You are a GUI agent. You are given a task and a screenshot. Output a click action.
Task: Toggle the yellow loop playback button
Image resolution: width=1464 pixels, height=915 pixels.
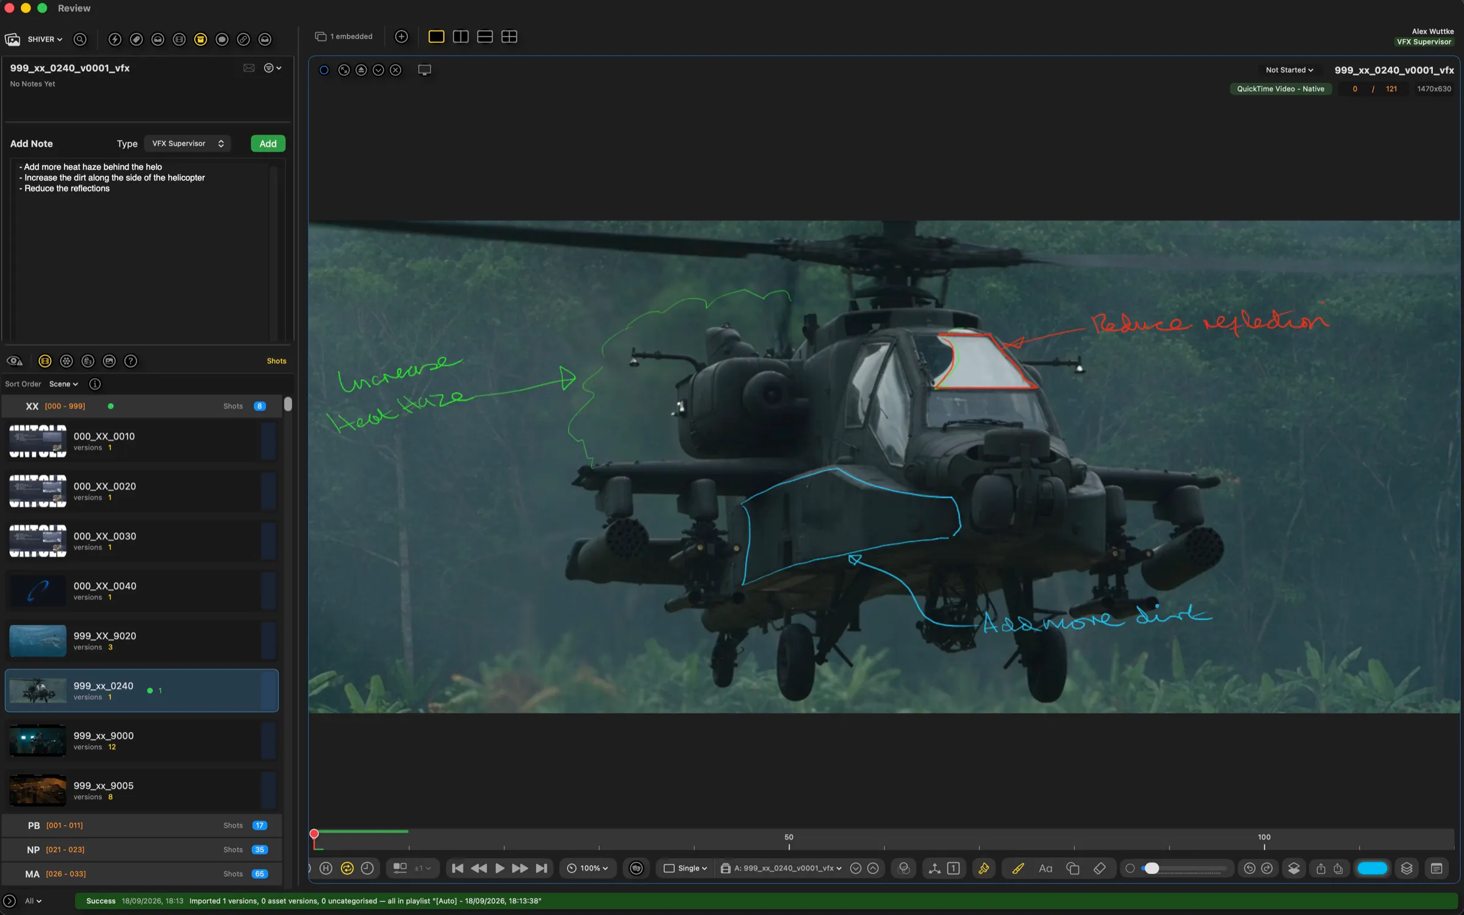coord(347,868)
